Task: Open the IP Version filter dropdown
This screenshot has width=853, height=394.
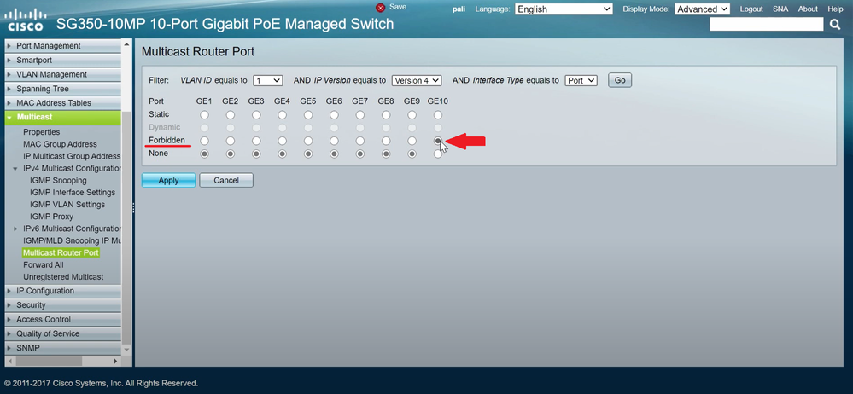Action: (x=416, y=80)
